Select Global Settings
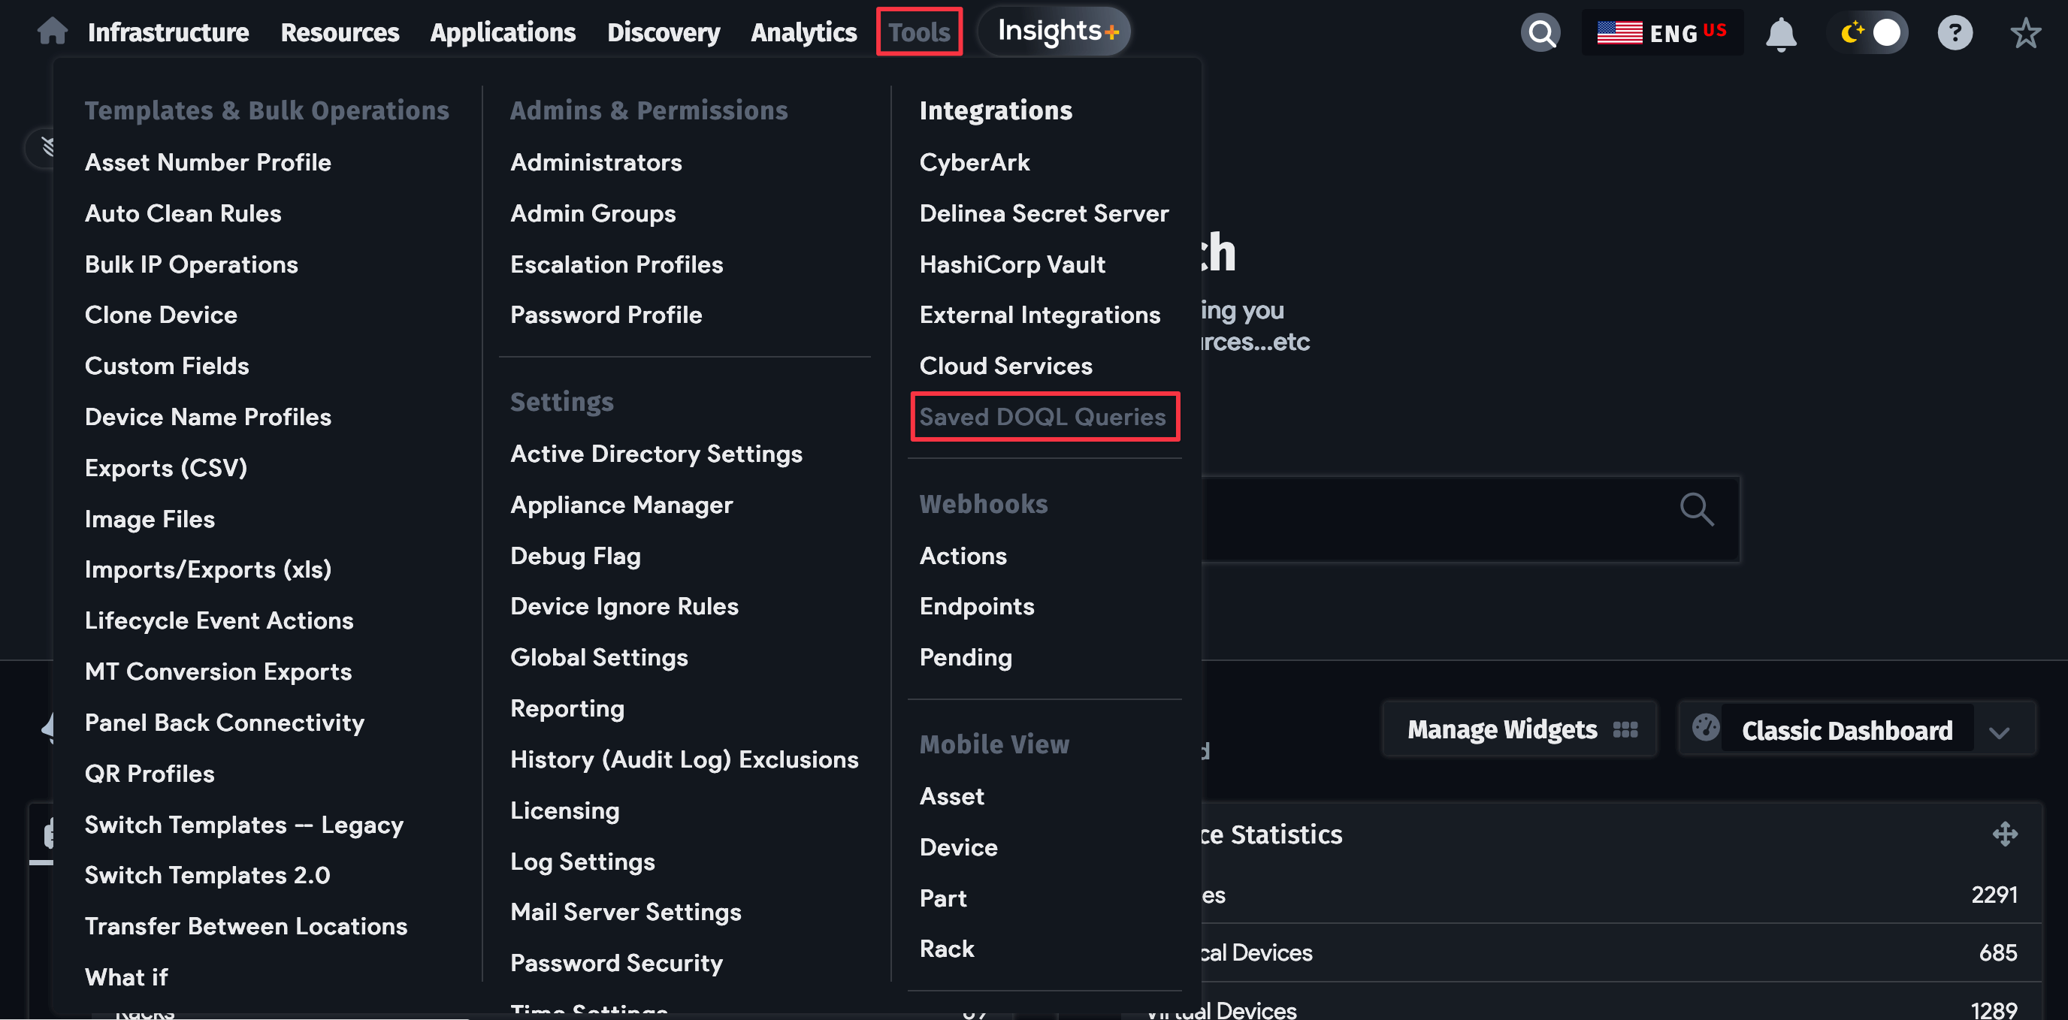This screenshot has width=2068, height=1020. 600,657
